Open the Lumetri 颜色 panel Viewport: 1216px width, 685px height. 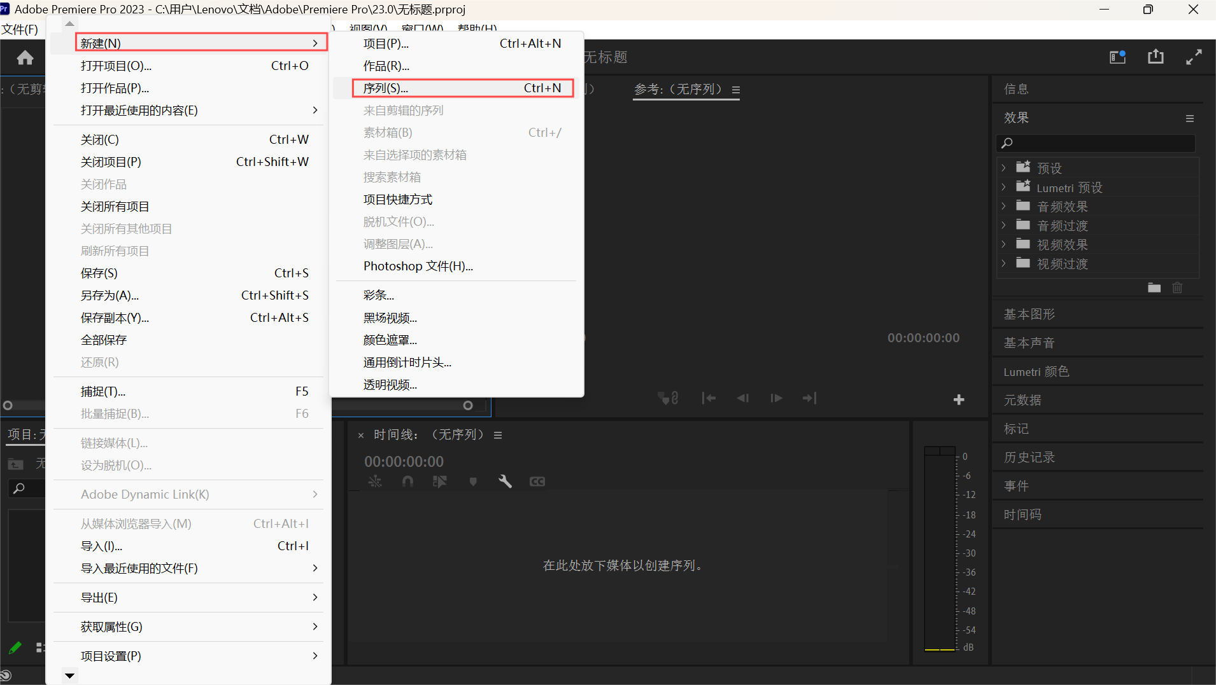(x=1036, y=371)
